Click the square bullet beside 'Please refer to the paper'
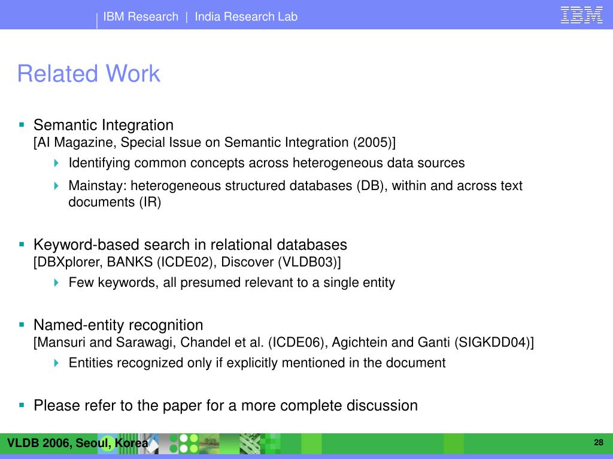 point(22,405)
